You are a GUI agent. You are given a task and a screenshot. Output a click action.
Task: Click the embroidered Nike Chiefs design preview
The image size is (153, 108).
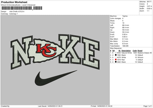click(x=55, y=60)
